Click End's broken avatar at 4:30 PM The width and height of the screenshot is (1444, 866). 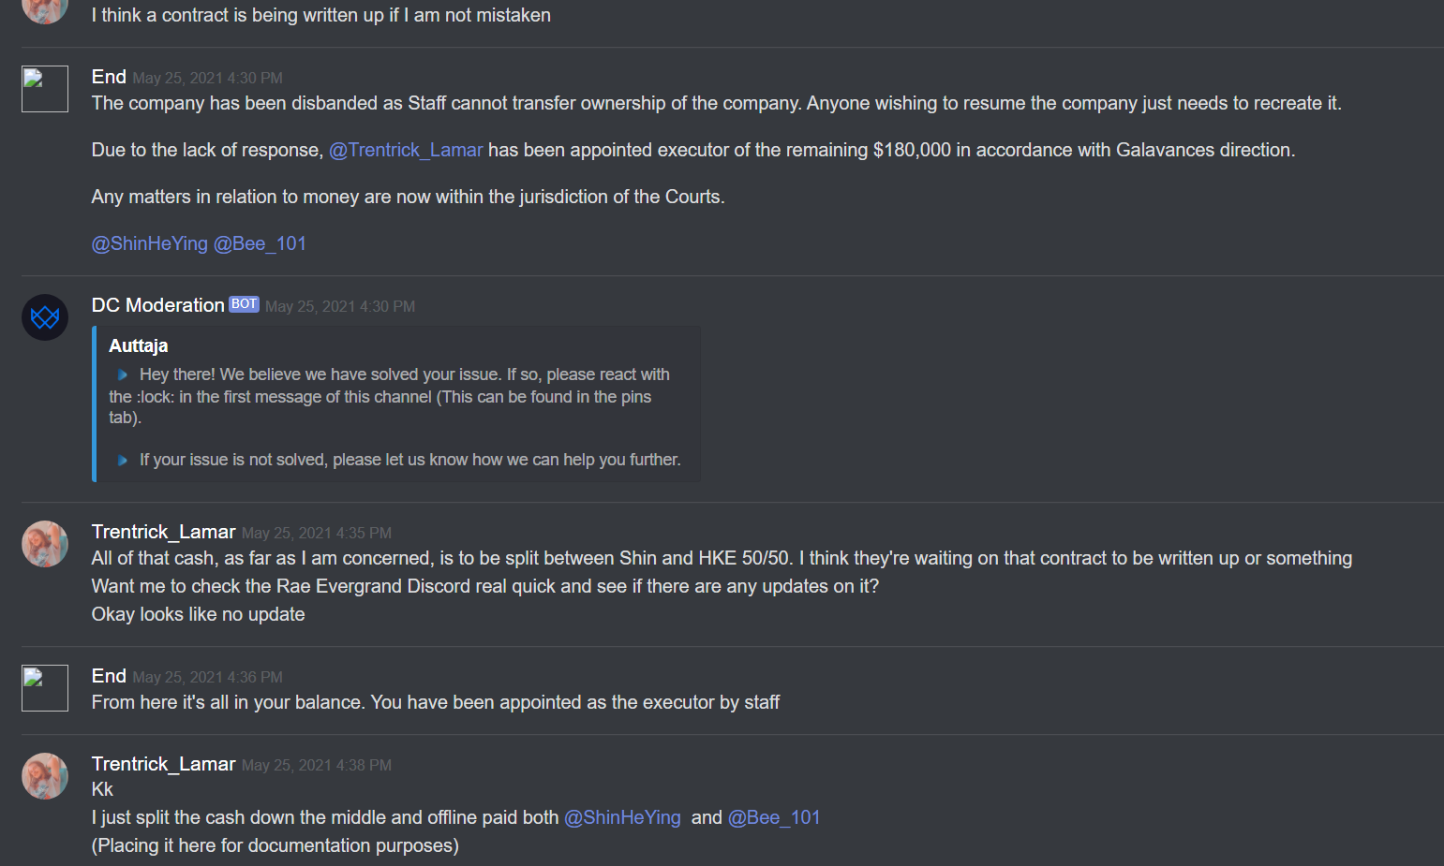45,89
